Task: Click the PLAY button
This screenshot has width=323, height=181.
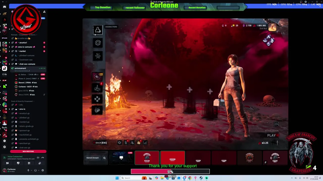Action: point(272,135)
